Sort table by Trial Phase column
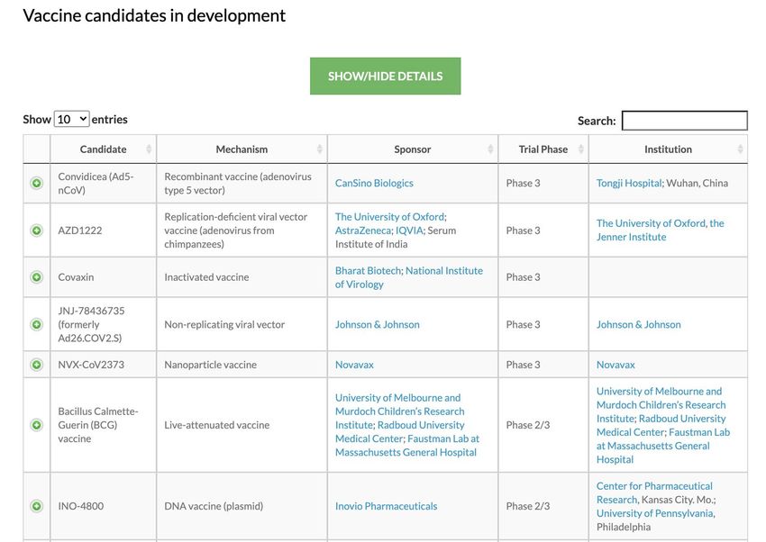 tap(543, 149)
